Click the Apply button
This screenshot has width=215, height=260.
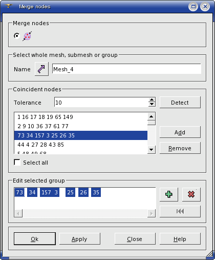click(x=79, y=239)
